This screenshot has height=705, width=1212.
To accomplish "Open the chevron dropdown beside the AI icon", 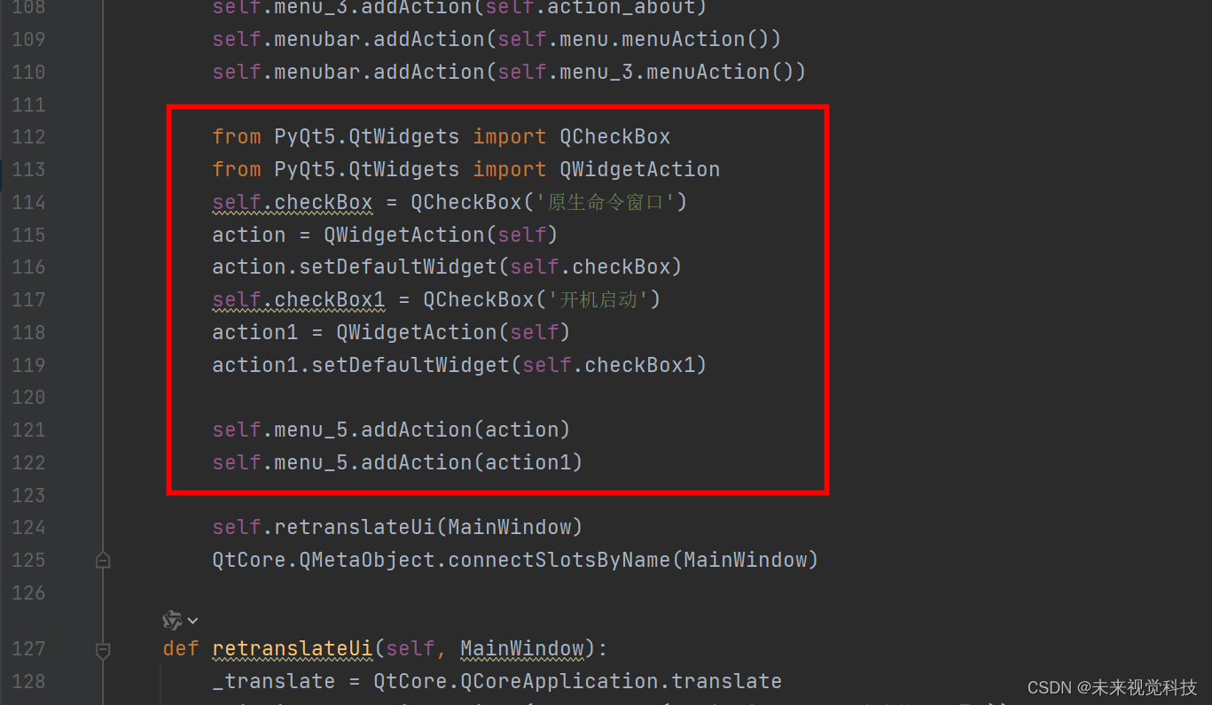I will coord(193,621).
